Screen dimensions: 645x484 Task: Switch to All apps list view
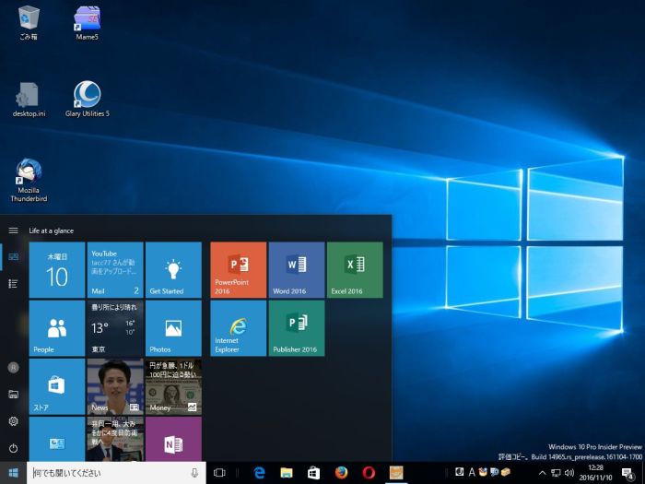(13, 283)
